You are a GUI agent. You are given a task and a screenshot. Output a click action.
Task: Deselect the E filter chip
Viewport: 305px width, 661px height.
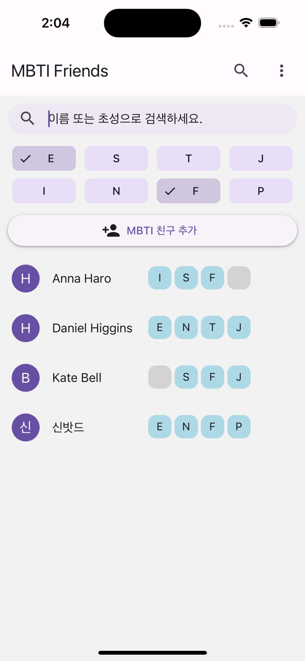(44, 158)
